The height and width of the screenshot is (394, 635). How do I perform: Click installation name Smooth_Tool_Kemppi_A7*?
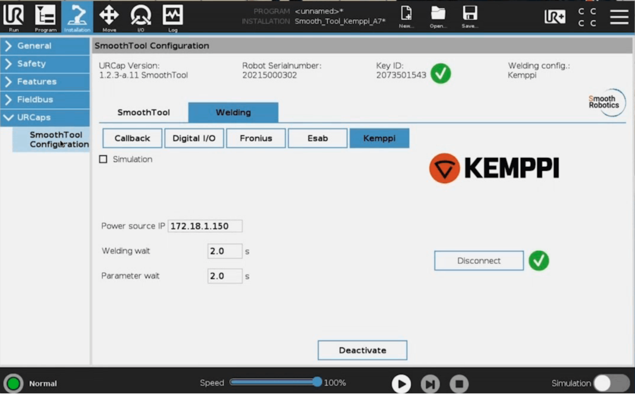(x=339, y=21)
